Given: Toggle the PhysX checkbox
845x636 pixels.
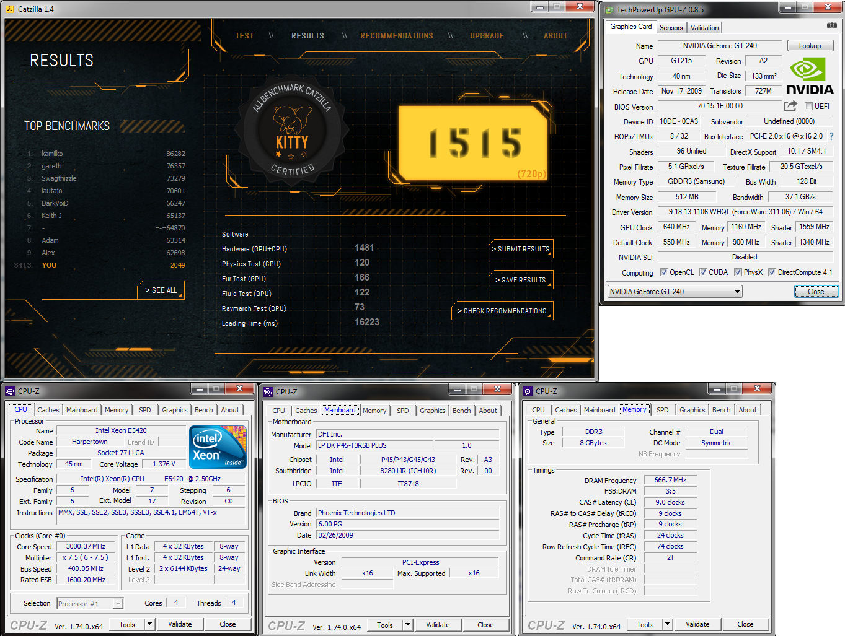Looking at the screenshot, I should click(x=738, y=272).
